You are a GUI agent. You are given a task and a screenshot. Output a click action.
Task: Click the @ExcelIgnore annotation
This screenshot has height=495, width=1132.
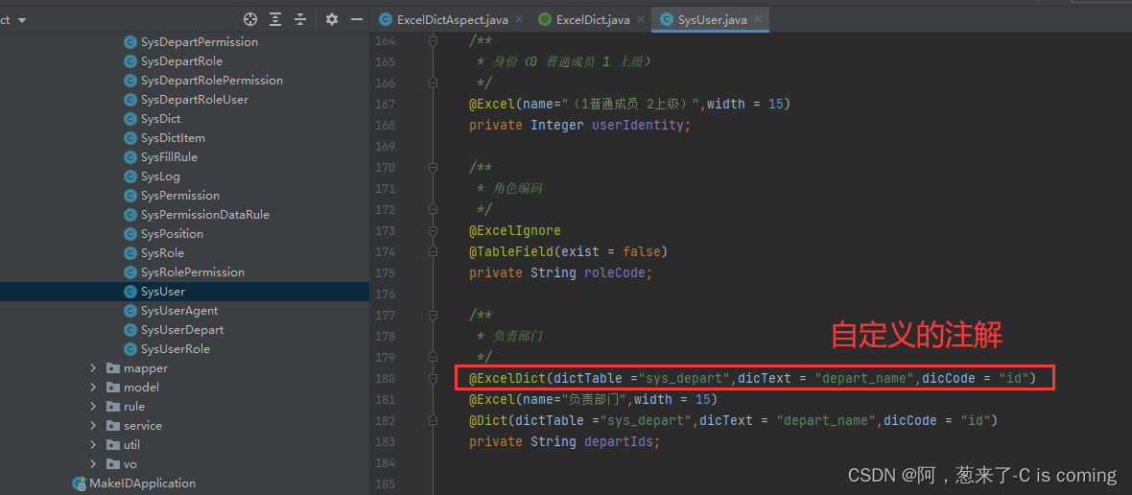point(515,230)
